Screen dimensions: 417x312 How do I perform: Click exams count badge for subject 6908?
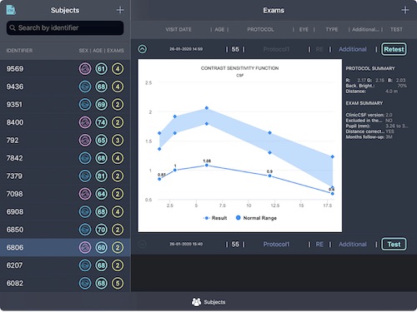pos(118,211)
